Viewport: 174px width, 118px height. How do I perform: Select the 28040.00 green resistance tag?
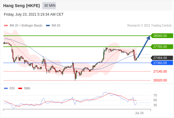coord(162,36)
